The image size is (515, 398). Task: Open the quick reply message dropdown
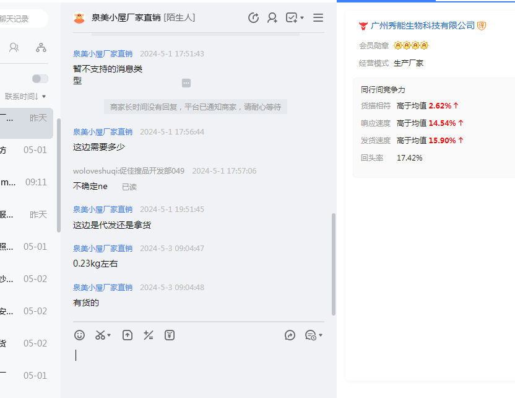(x=314, y=335)
